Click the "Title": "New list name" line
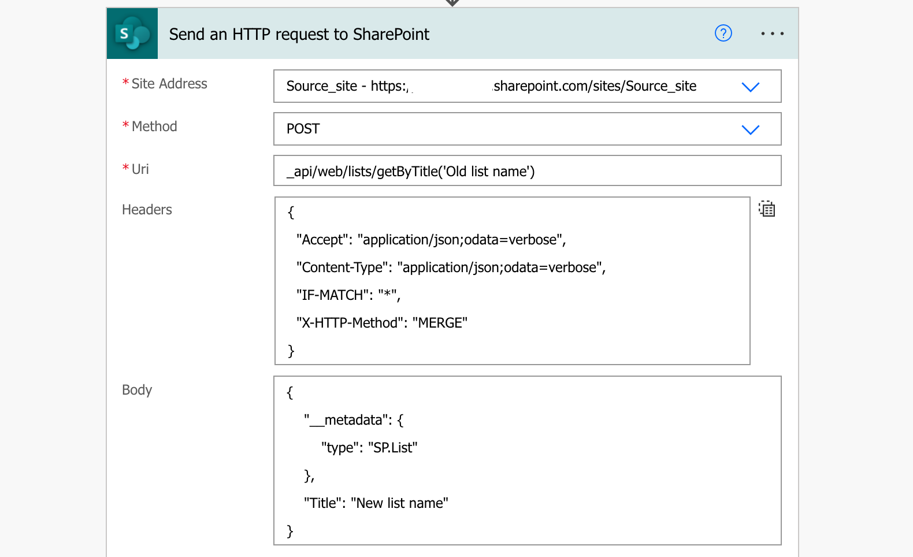913x557 pixels. tap(376, 503)
